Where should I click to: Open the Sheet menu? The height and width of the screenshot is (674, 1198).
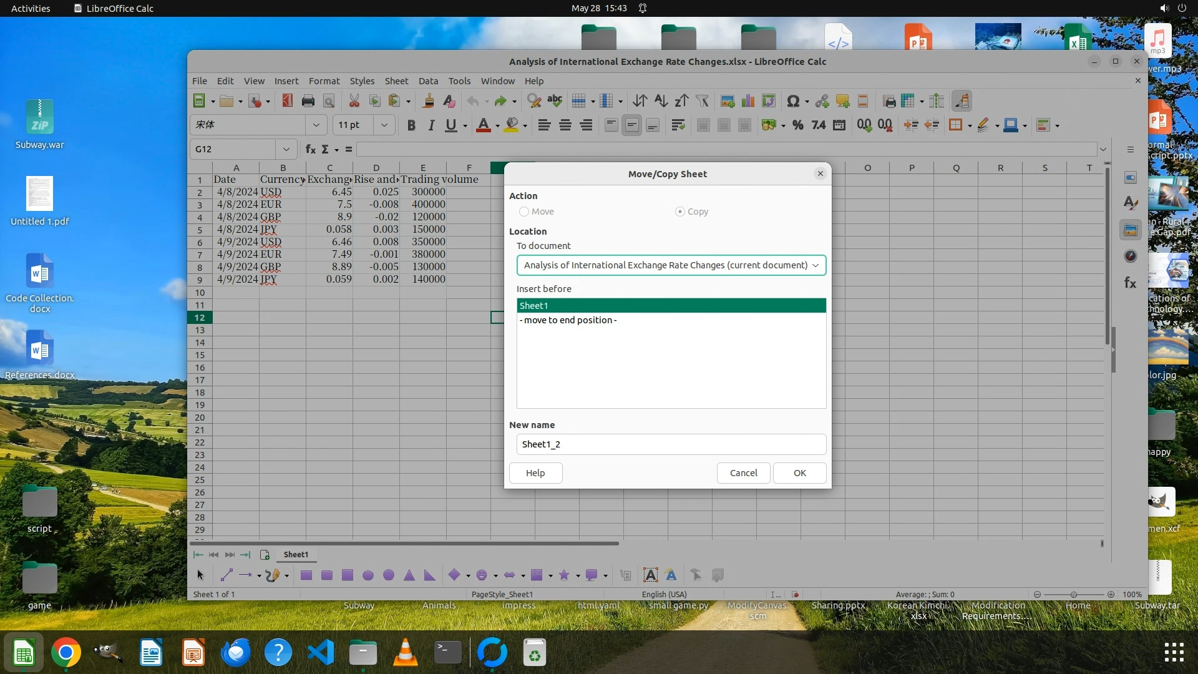pyautogui.click(x=396, y=81)
